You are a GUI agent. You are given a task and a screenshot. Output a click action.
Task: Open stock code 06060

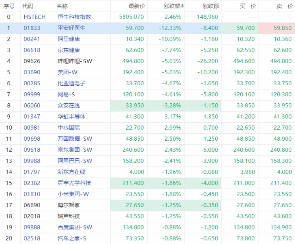(x=32, y=105)
